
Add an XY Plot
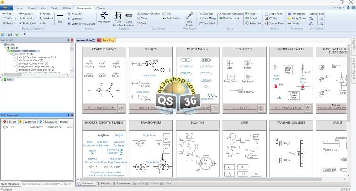(x=271, y=18)
